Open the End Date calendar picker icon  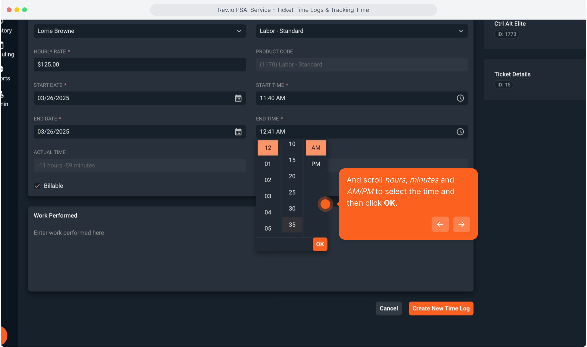pyautogui.click(x=238, y=132)
